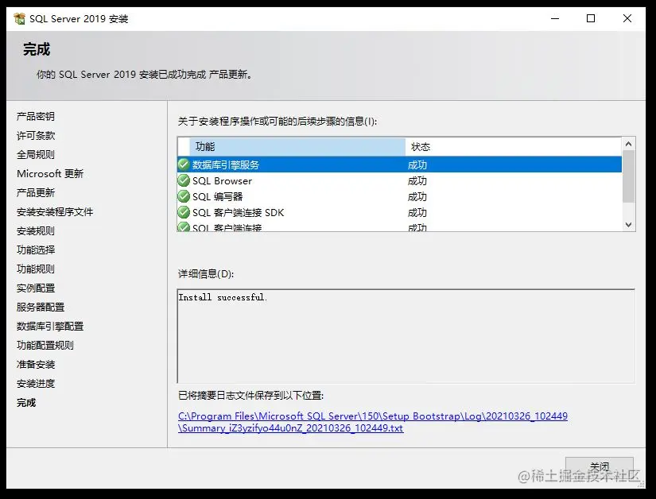The height and width of the screenshot is (499, 656).
Task: Click green check icon beside SQL Browser
Action: [x=184, y=180]
